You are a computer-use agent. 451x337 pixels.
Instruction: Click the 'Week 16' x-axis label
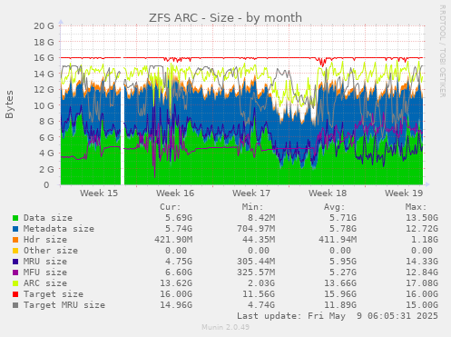point(175,193)
